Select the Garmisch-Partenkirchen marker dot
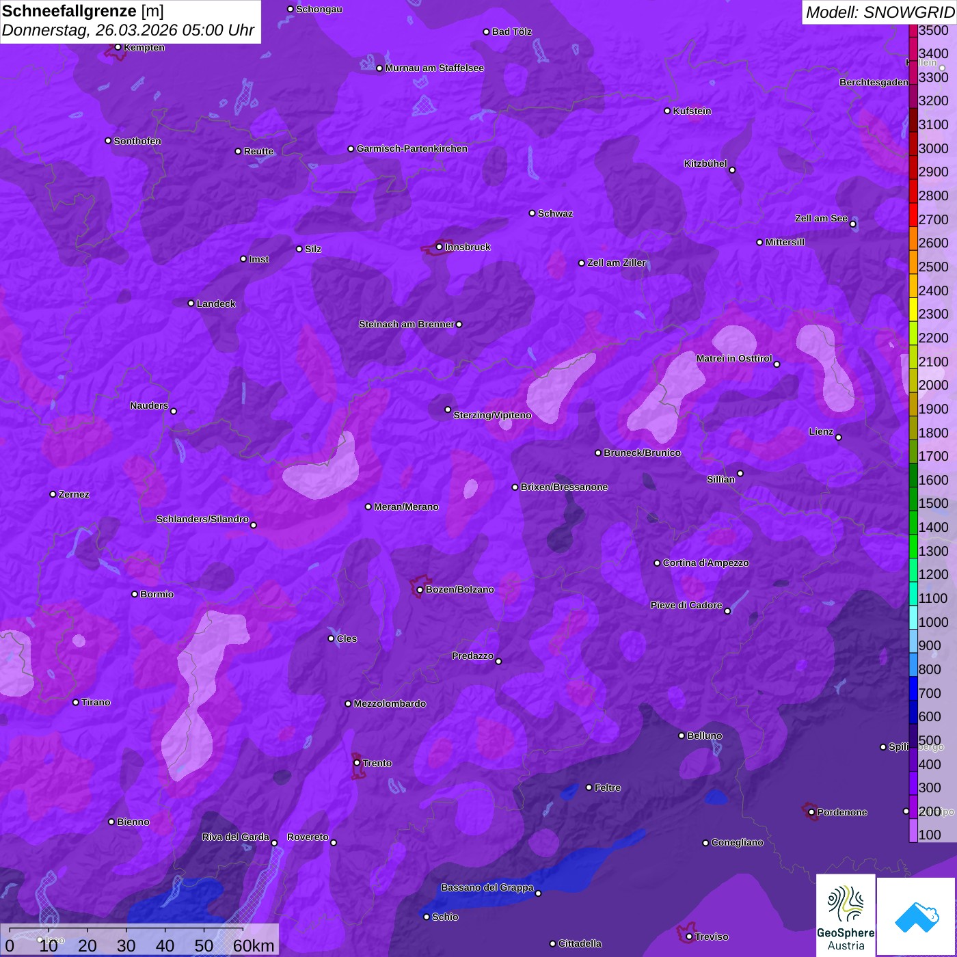 [351, 148]
